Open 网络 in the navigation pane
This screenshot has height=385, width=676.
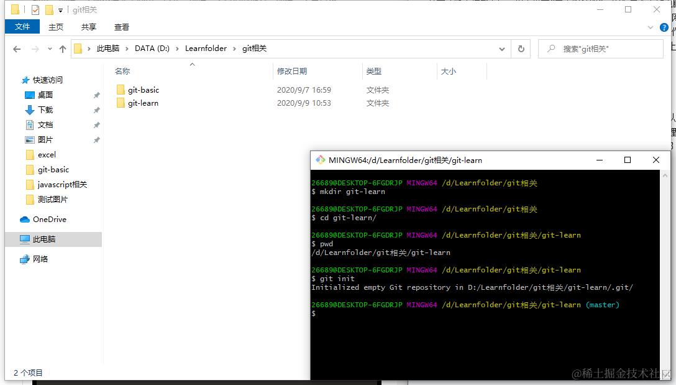pyautogui.click(x=40, y=259)
